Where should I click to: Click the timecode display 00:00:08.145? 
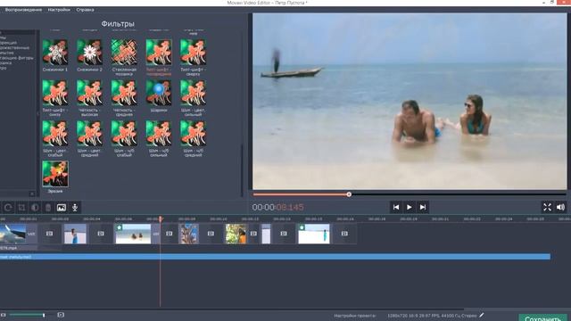click(277, 207)
